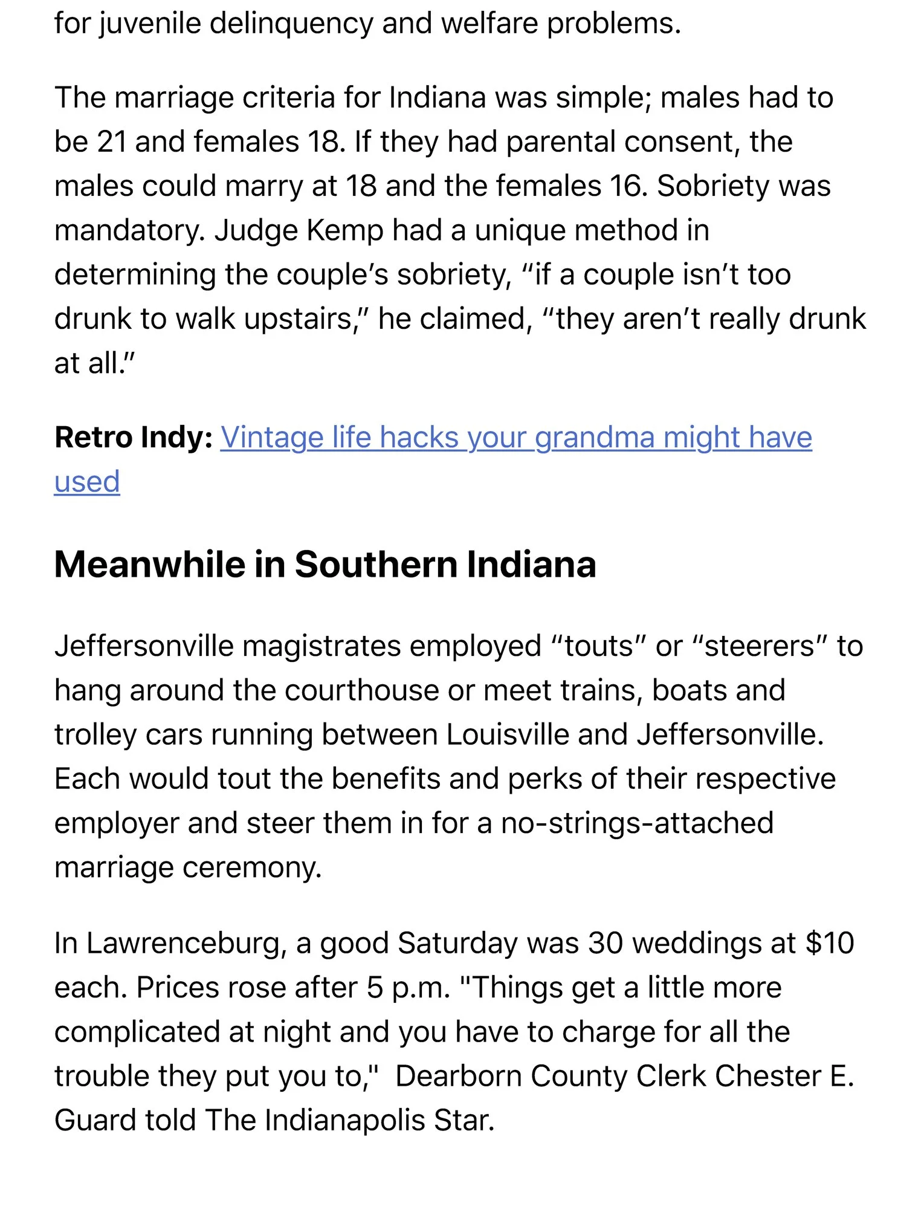Click the '$10' price in the text
This screenshot has height=1209, width=924.
click(830, 943)
